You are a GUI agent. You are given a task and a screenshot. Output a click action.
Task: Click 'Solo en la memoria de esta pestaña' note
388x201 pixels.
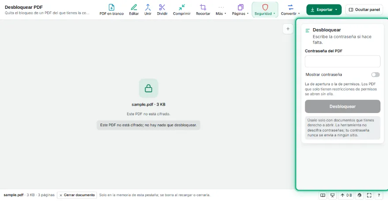click(x=129, y=195)
